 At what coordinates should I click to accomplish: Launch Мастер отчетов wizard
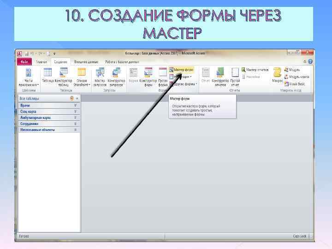[x=255, y=70]
